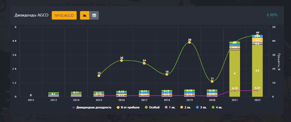This screenshot has height=122, width=291.
Task: Click the 2014 stacked dividend bar
Action: [76, 94]
